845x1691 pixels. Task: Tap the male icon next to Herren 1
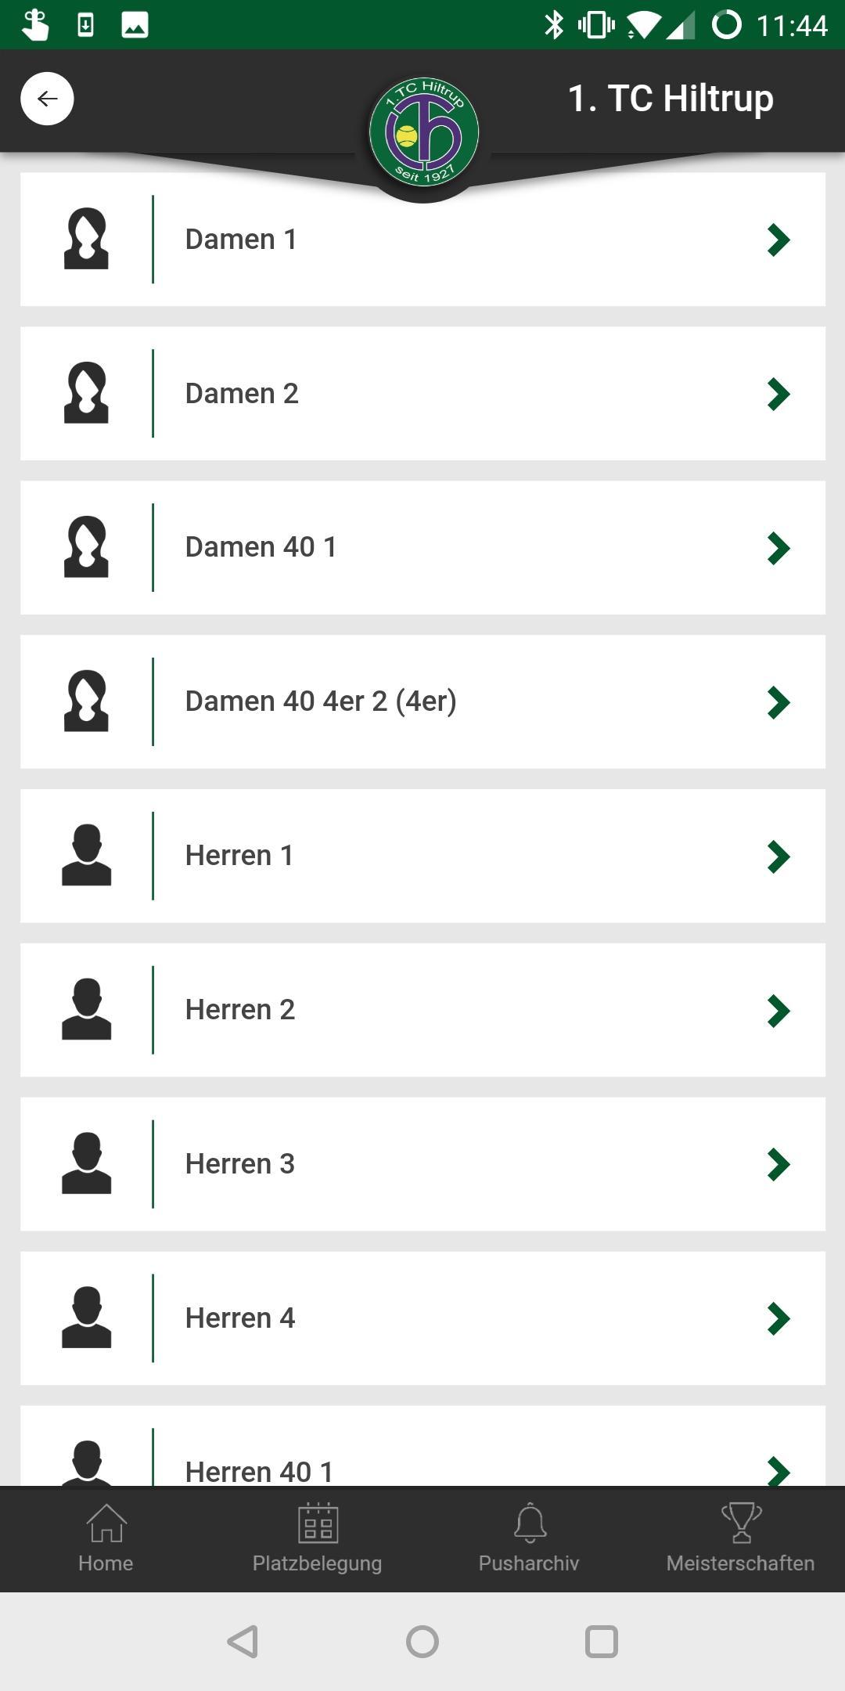(x=86, y=855)
